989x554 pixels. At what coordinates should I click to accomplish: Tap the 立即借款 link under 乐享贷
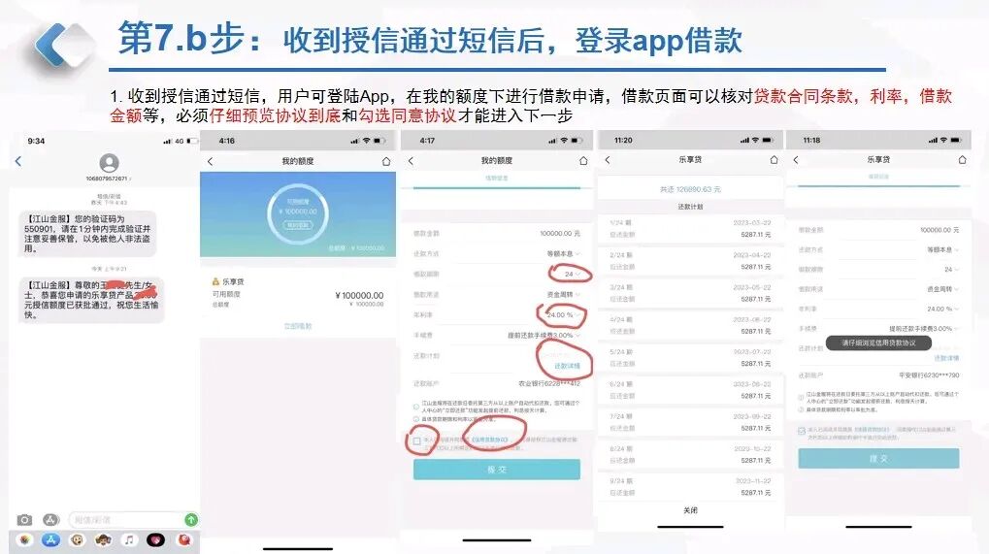297,326
